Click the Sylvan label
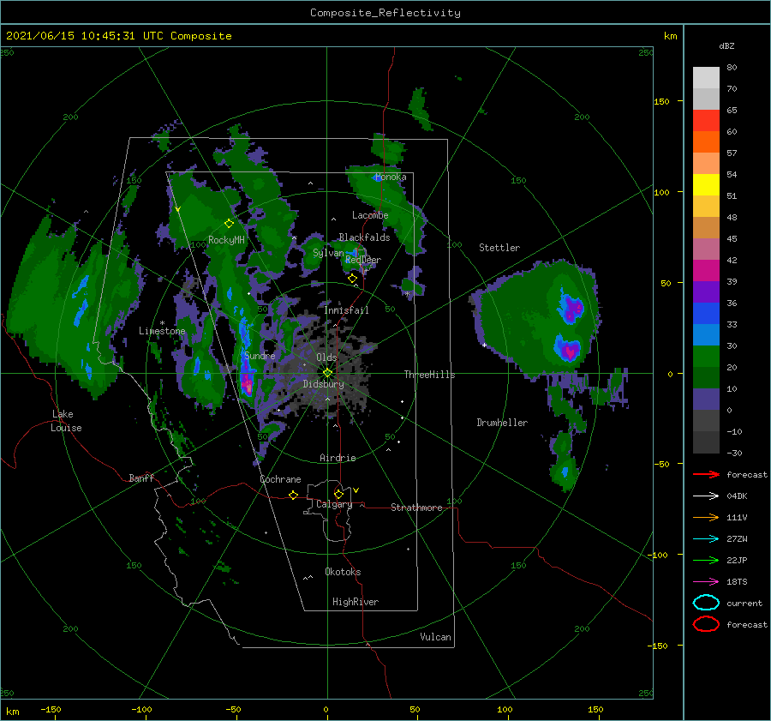Screen dimensions: 771x721 pos(328,253)
